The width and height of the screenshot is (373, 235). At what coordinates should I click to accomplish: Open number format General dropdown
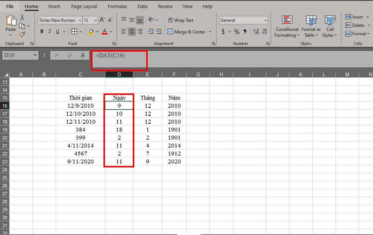coord(266,20)
